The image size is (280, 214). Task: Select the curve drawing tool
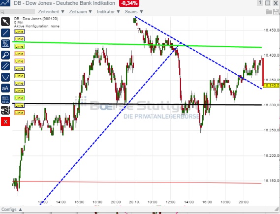[x=5, y=77]
